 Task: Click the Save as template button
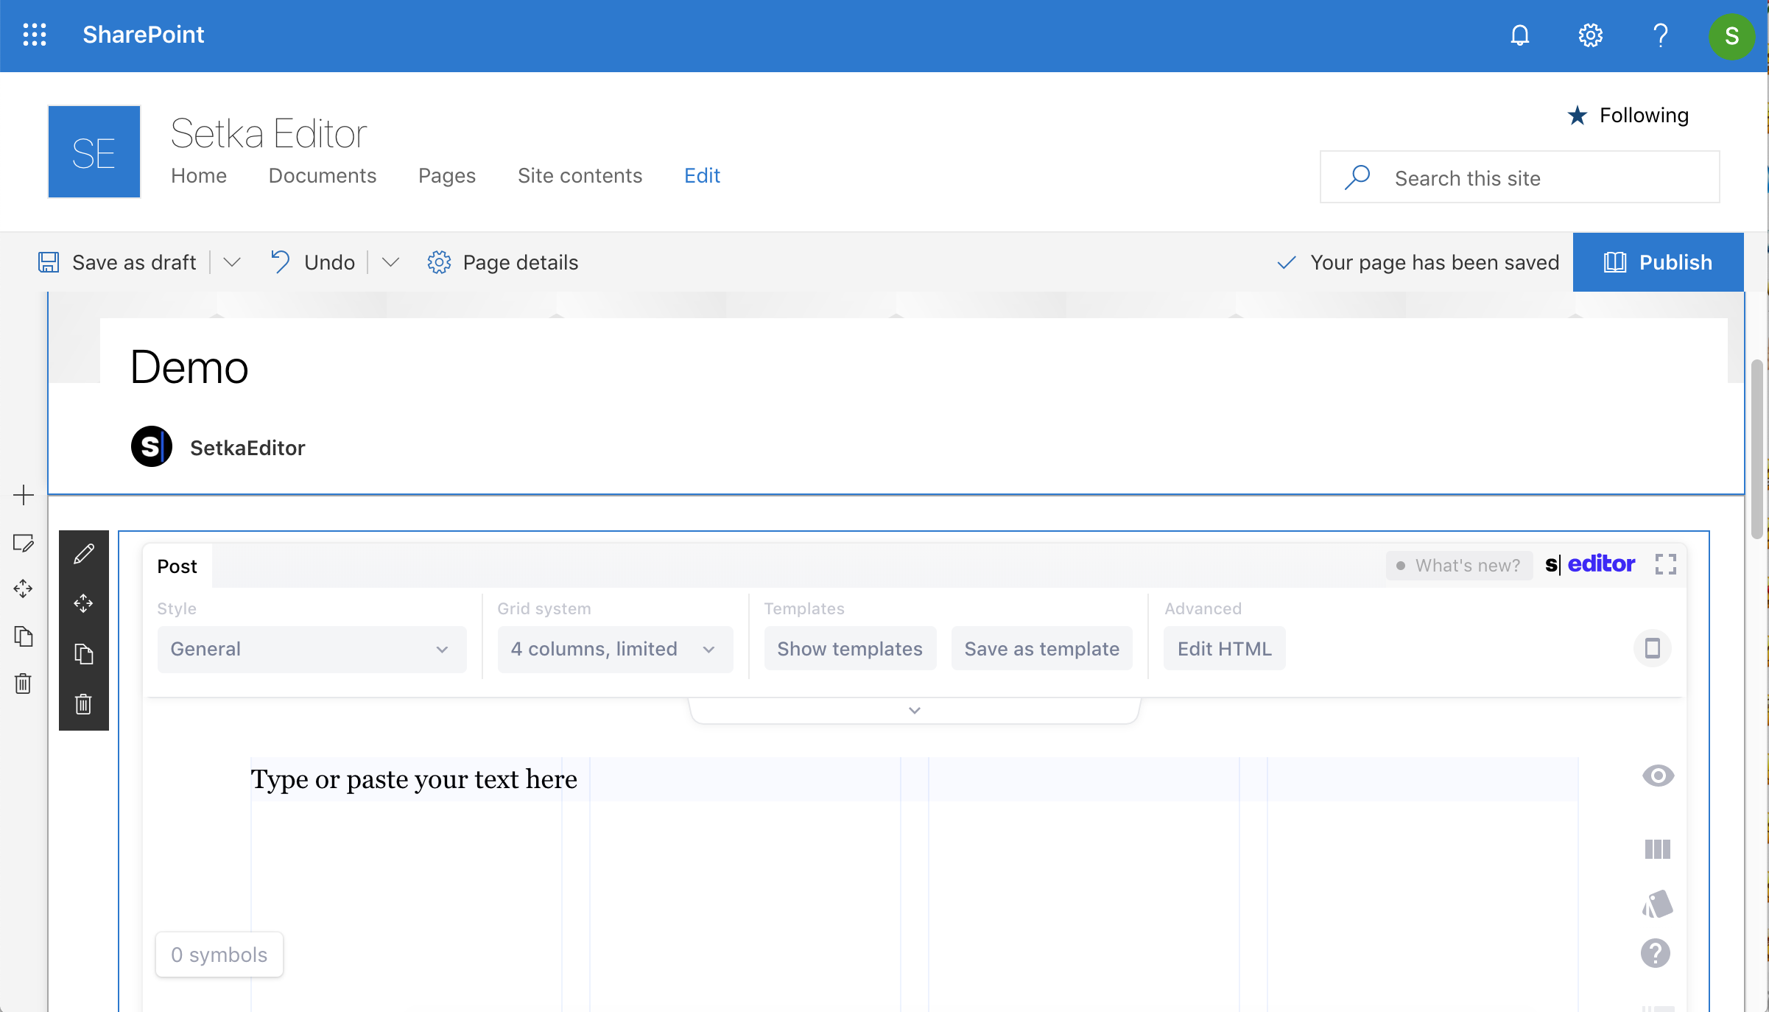click(1041, 649)
